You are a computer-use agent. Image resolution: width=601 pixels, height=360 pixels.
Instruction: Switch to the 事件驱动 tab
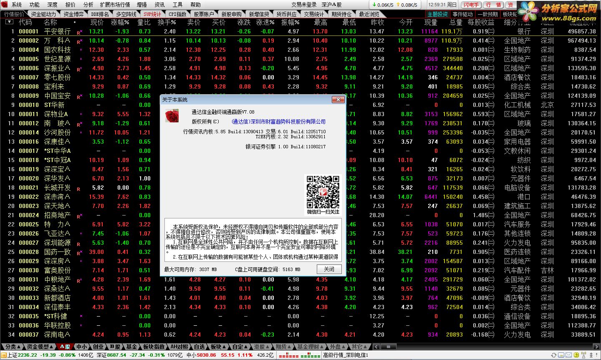[463, 14]
